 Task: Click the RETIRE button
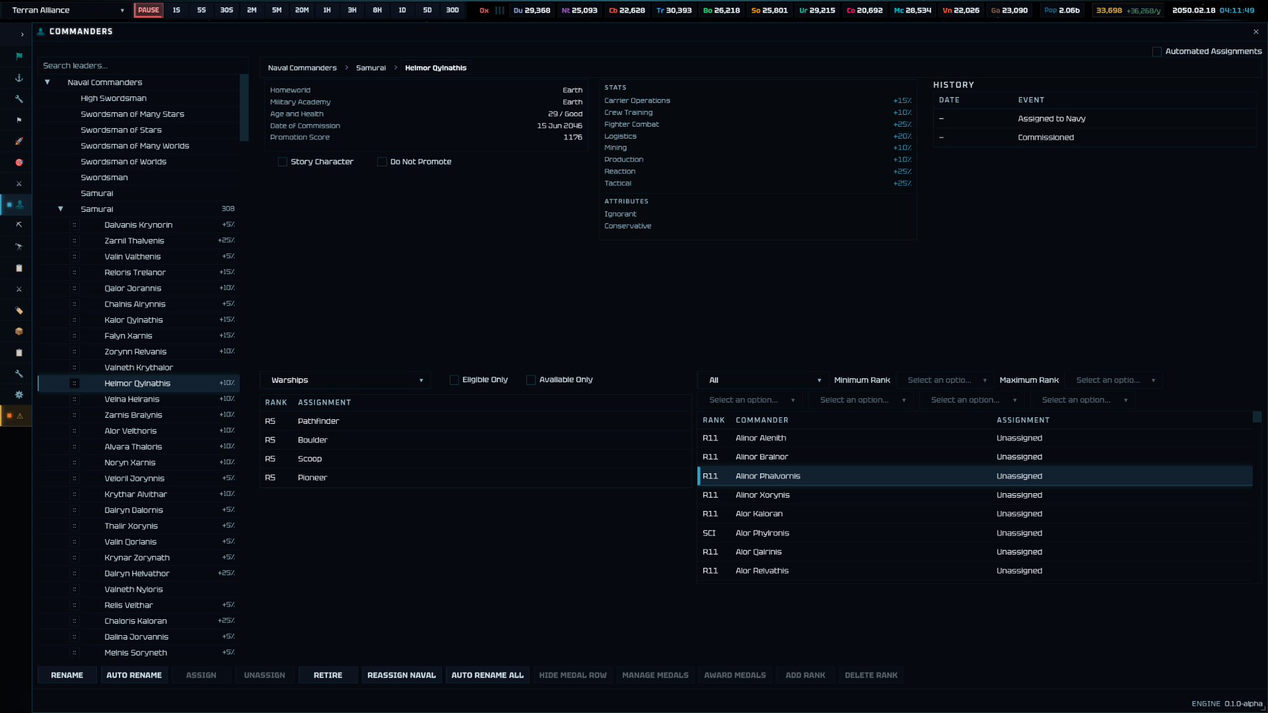point(328,675)
